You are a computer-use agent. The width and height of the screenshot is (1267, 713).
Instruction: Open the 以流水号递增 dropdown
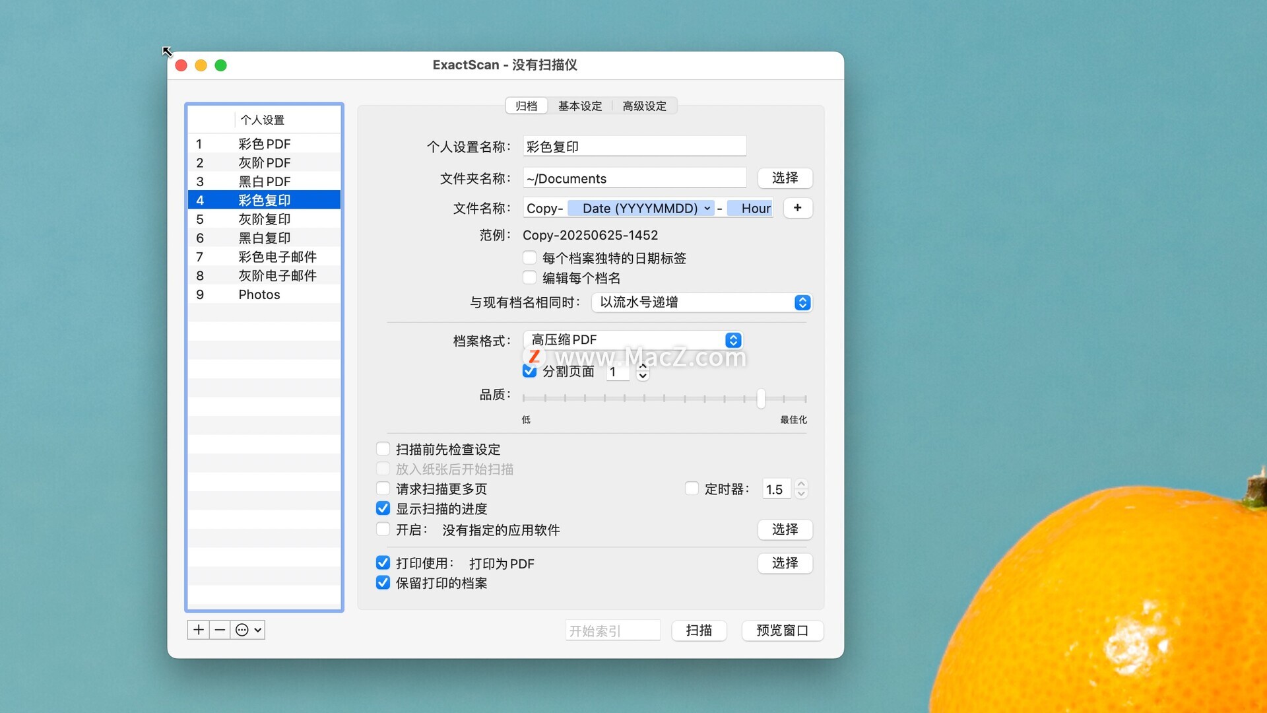click(x=701, y=302)
